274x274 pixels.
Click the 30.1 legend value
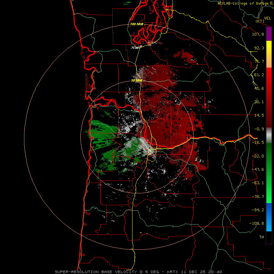(259, 102)
